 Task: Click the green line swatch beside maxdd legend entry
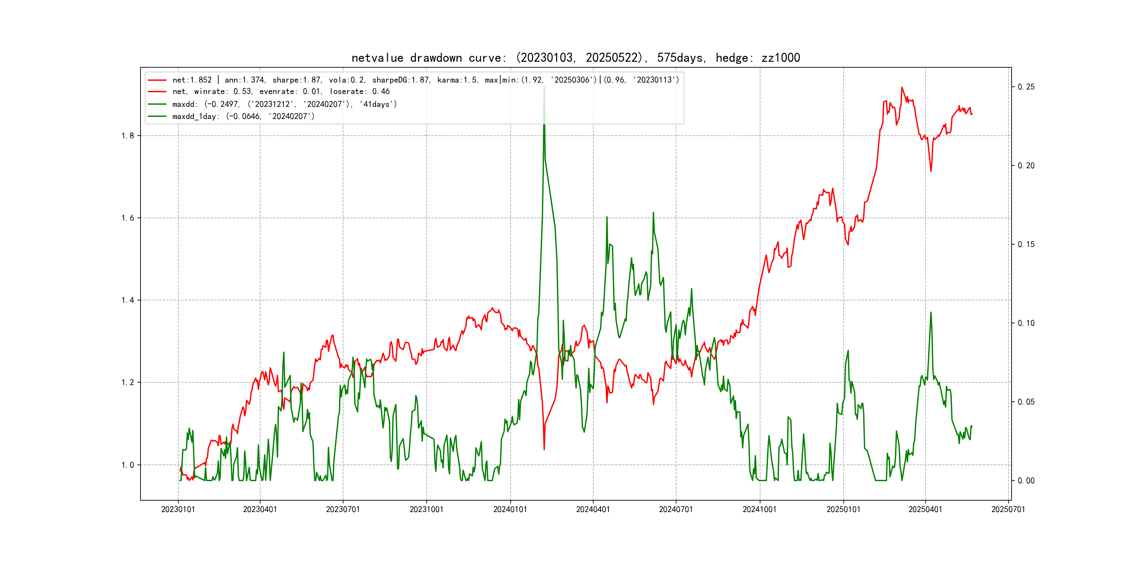pyautogui.click(x=157, y=104)
